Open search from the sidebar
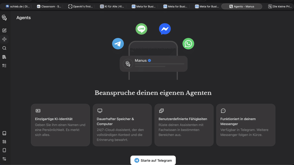This screenshot has height=165, width=294. [4, 48]
